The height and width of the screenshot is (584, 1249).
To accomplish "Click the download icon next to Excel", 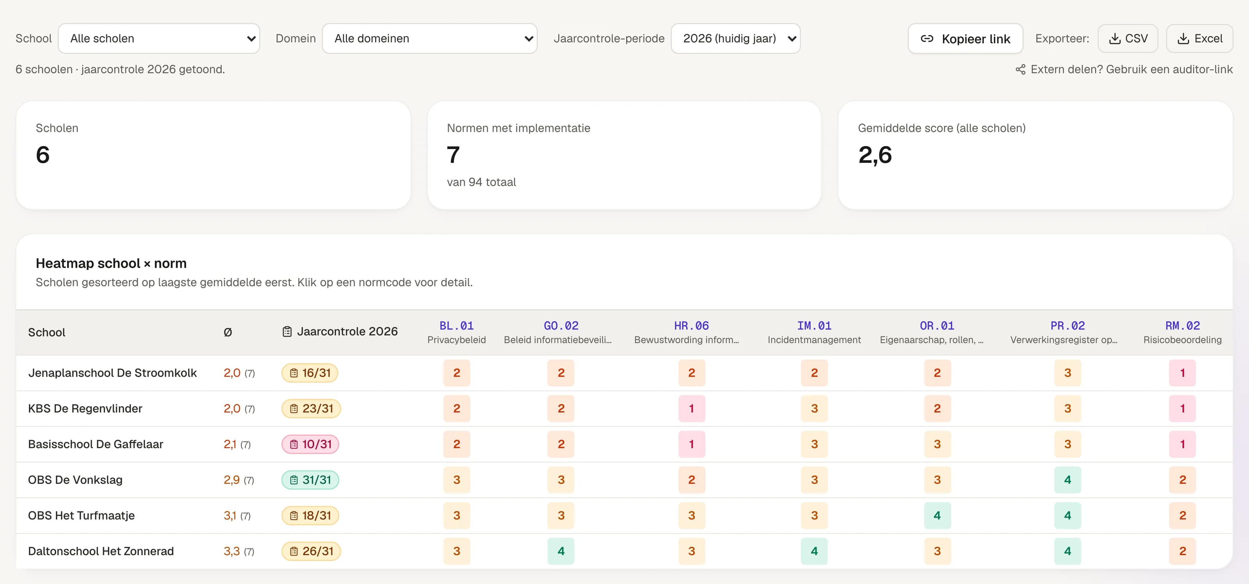I will click(1183, 39).
